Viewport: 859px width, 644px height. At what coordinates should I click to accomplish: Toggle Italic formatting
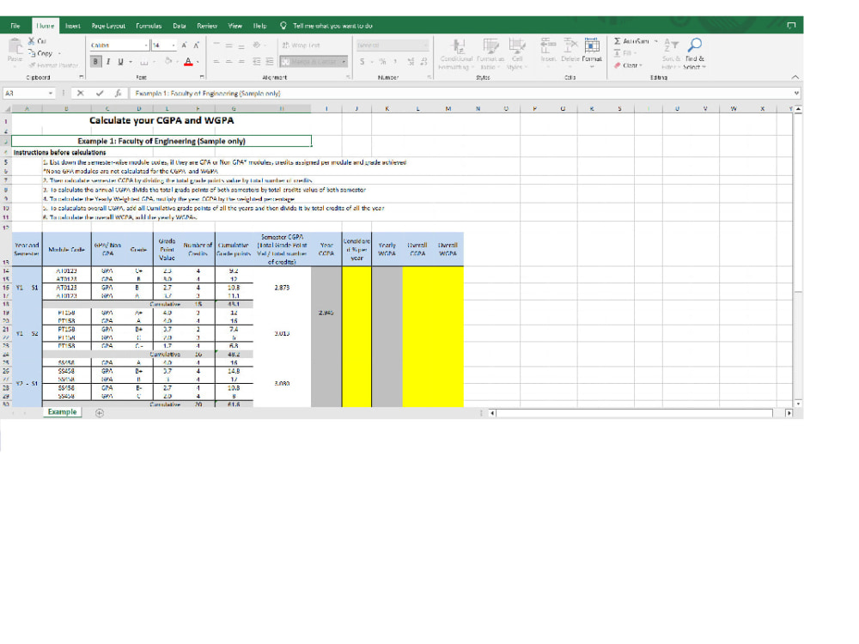pyautogui.click(x=108, y=61)
